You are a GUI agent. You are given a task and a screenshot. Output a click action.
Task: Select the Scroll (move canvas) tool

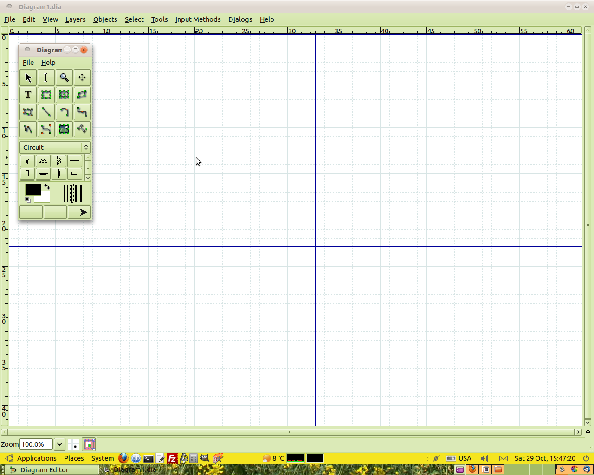(82, 77)
